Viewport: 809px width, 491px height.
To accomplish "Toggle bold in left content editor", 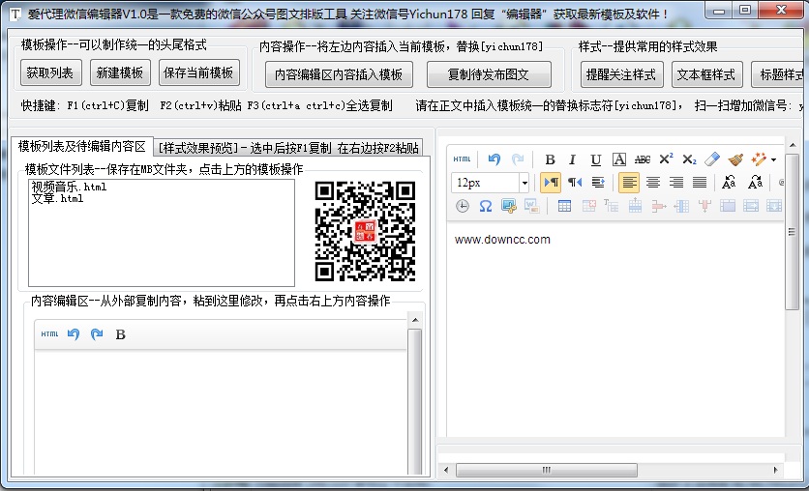I will click(121, 334).
